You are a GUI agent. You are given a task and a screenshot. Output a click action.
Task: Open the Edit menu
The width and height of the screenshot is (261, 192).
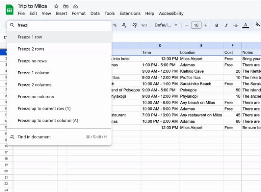[33, 14]
